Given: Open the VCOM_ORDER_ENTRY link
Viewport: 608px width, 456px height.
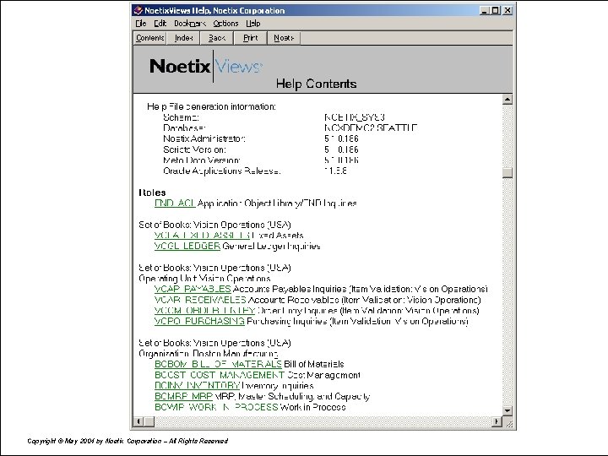Looking at the screenshot, I should (x=204, y=311).
